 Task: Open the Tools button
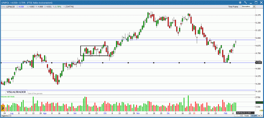[x=247, y=116]
